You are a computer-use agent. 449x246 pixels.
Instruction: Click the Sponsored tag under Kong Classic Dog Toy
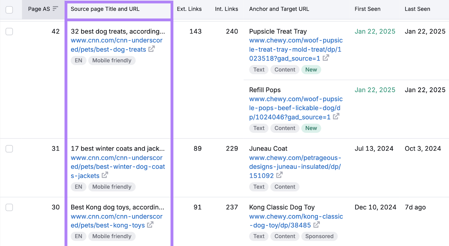319,236
